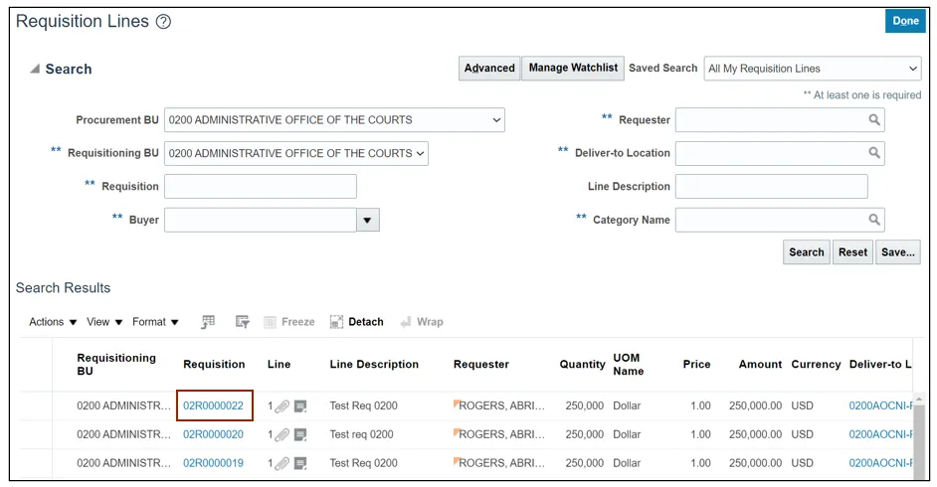The image size is (937, 487).
Task: Expand the Buyer dropdown arrow
Action: coord(368,220)
